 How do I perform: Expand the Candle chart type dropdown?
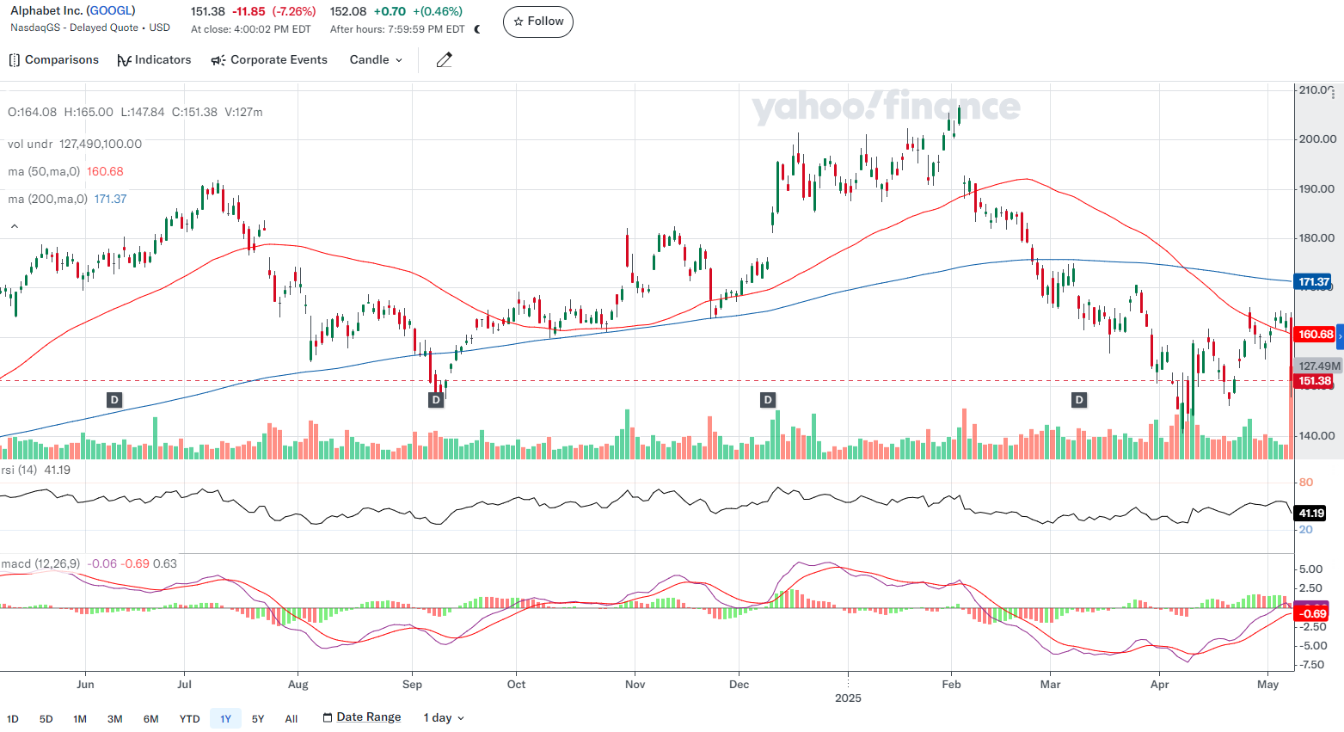376,60
